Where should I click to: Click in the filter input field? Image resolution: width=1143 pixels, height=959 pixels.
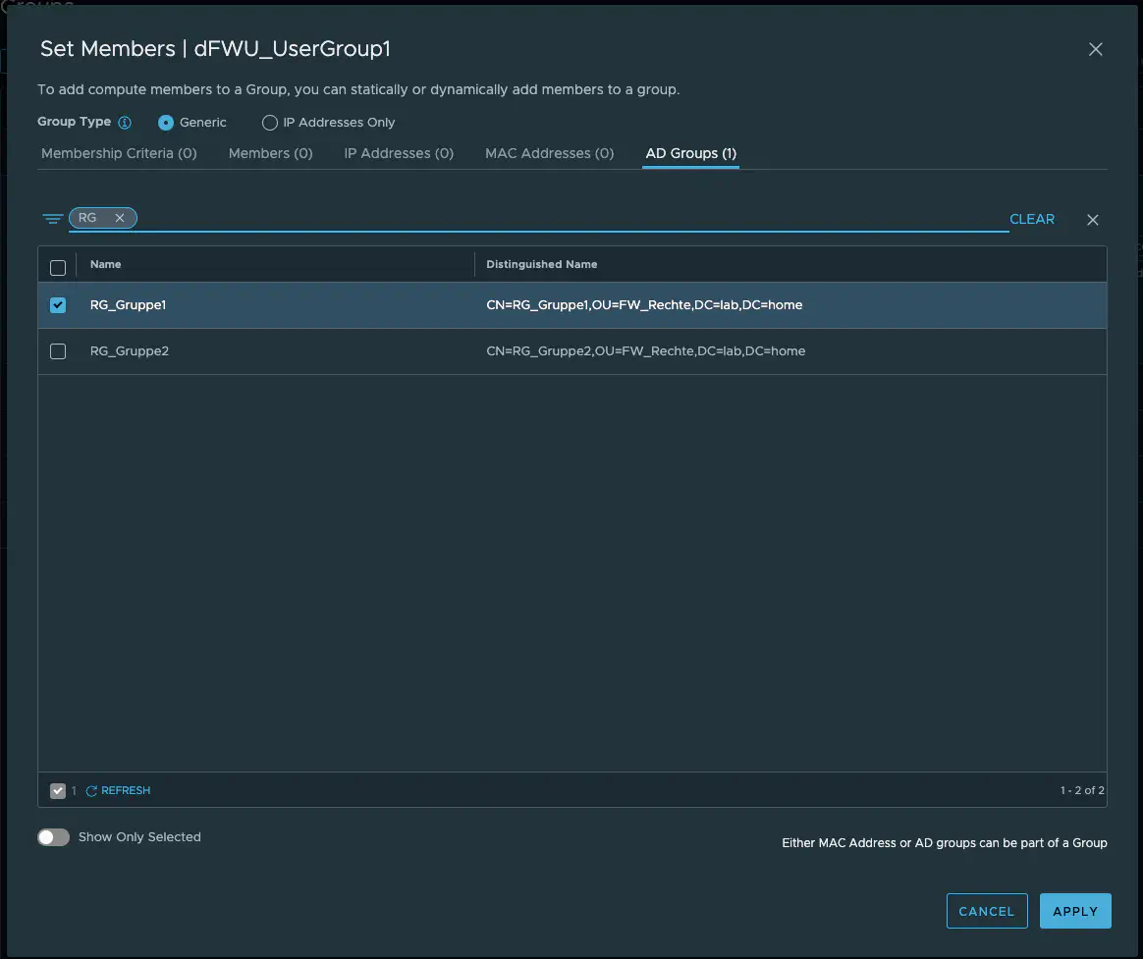(x=570, y=218)
